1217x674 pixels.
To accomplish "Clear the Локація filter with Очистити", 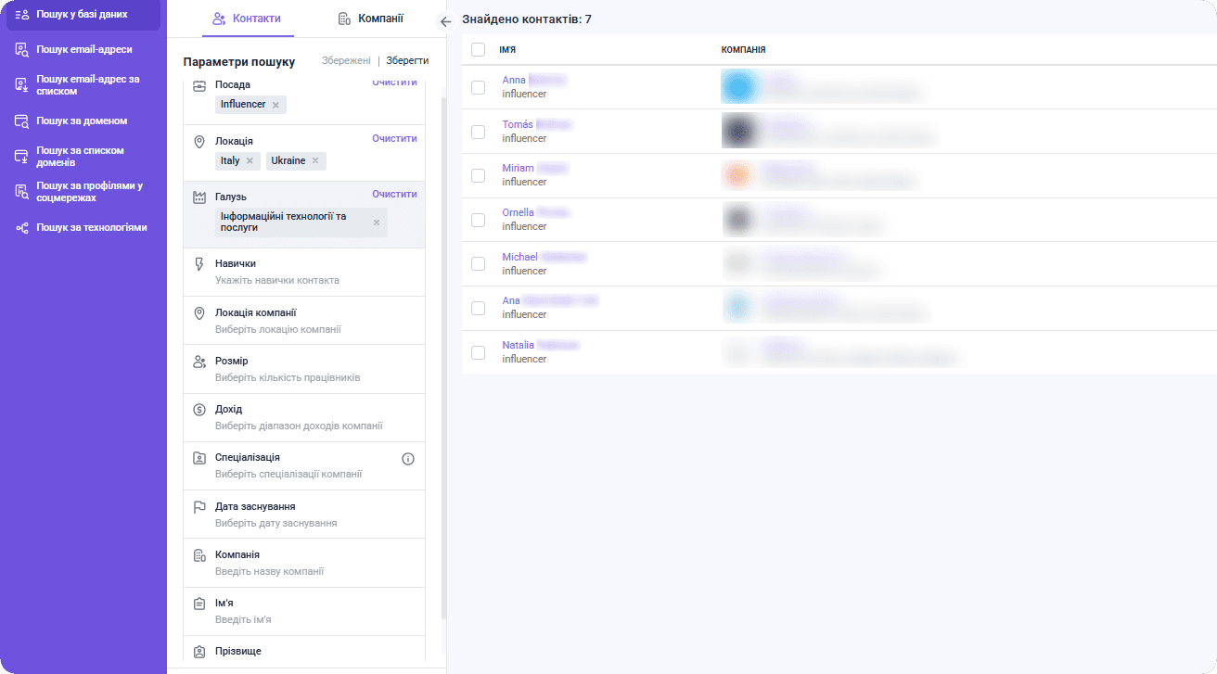I will tap(394, 138).
